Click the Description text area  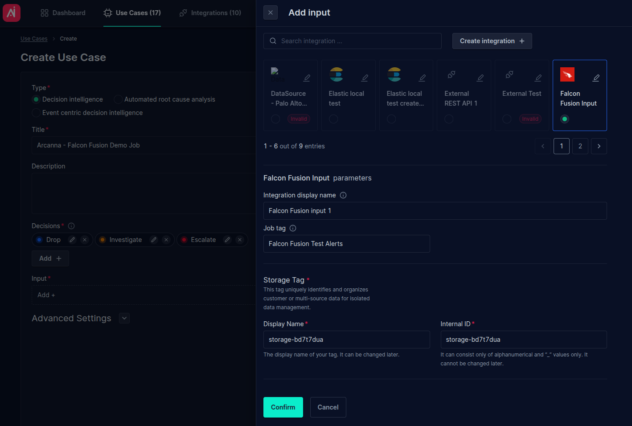click(144, 193)
